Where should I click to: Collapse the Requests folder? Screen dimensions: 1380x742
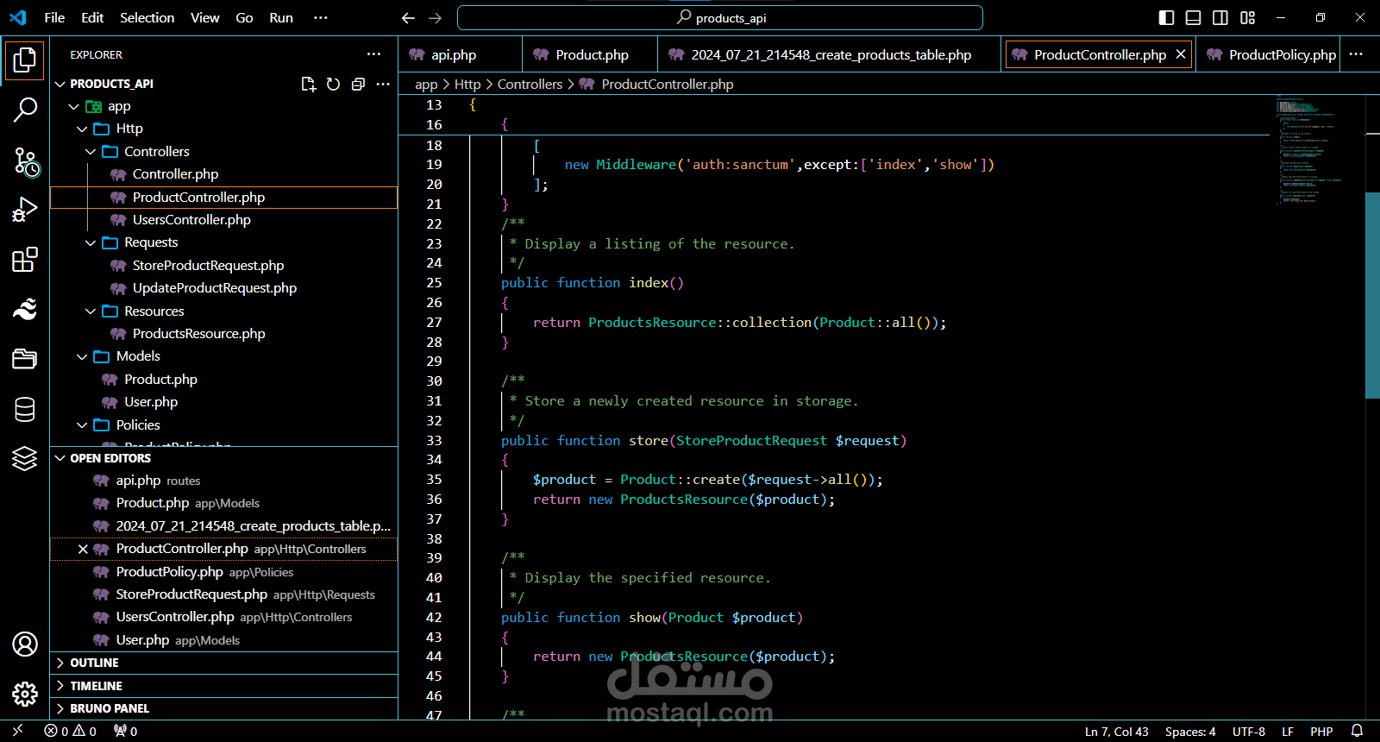click(91, 242)
